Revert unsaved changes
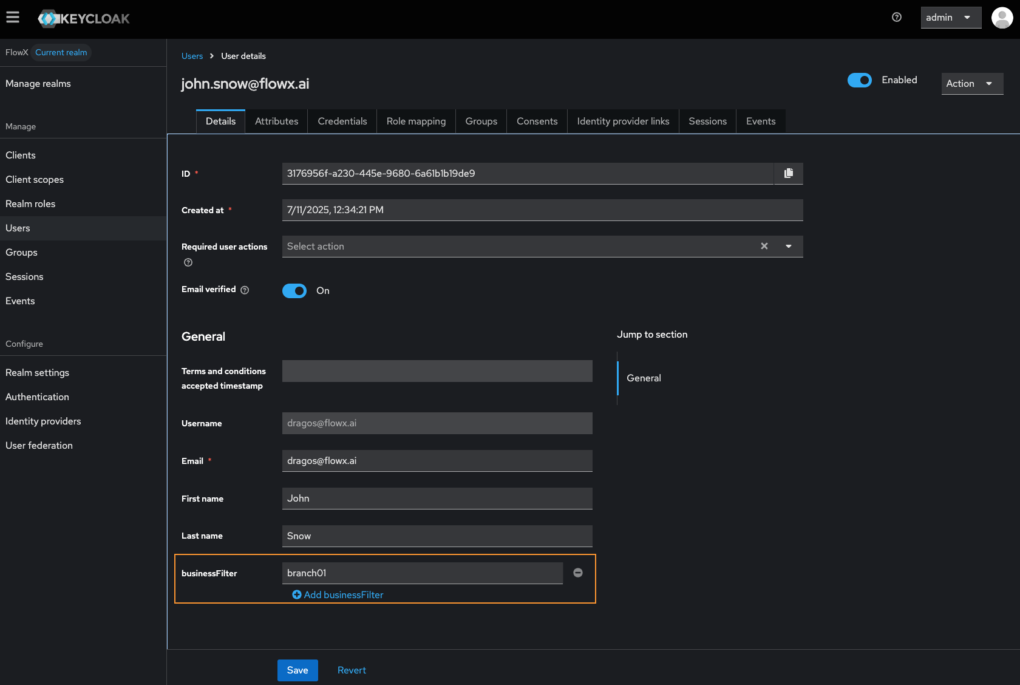This screenshot has width=1020, height=685. pyautogui.click(x=352, y=670)
